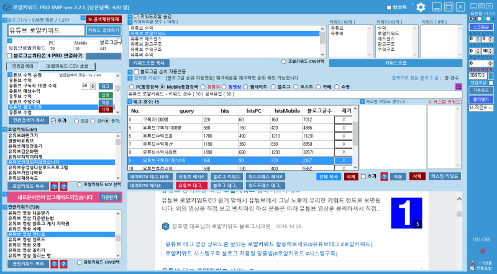Click the 전체 복사 button
This screenshot has width=497, height=274.
(x=329, y=177)
